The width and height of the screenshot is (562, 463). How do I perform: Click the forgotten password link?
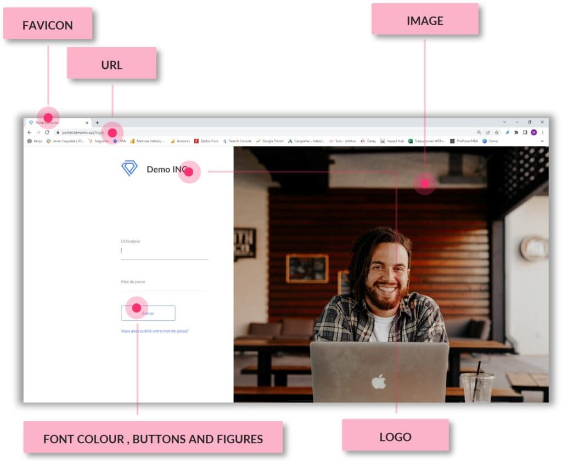(x=155, y=331)
